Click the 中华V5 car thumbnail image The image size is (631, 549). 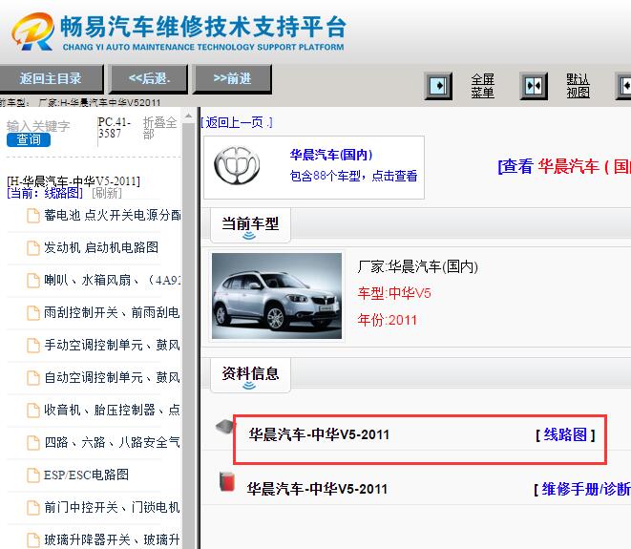(277, 296)
